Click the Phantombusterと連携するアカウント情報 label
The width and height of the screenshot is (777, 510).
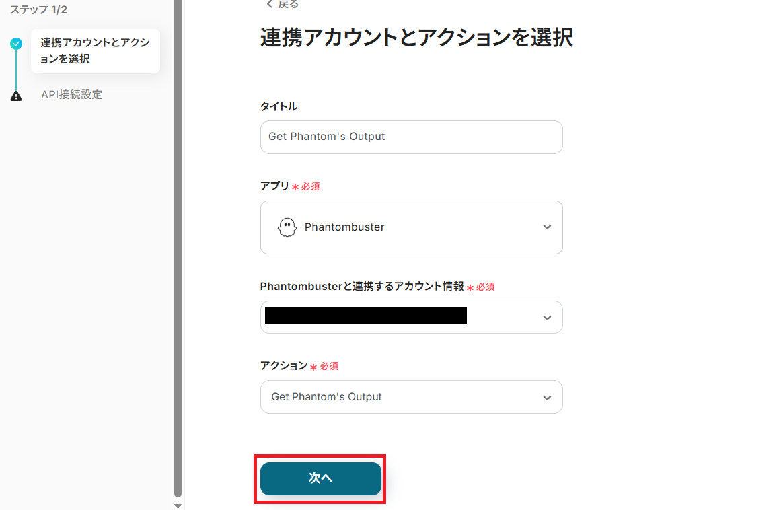point(361,286)
